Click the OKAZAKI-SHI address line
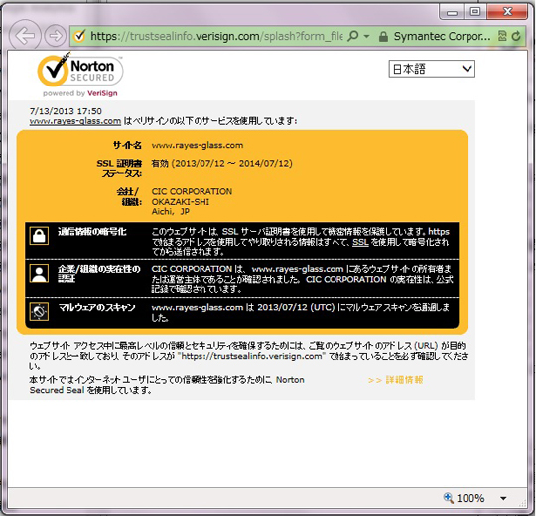This screenshot has height=516, width=536. click(181, 202)
